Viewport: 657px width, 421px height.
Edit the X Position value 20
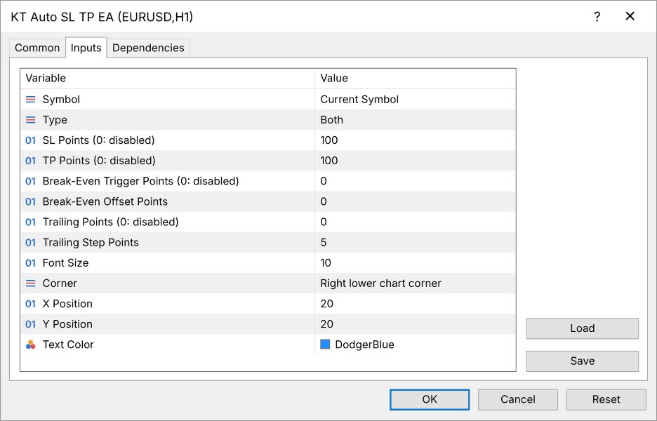[416, 304]
